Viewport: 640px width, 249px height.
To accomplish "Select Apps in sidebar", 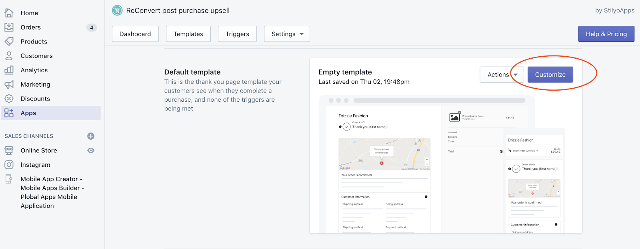I will 50,113.
